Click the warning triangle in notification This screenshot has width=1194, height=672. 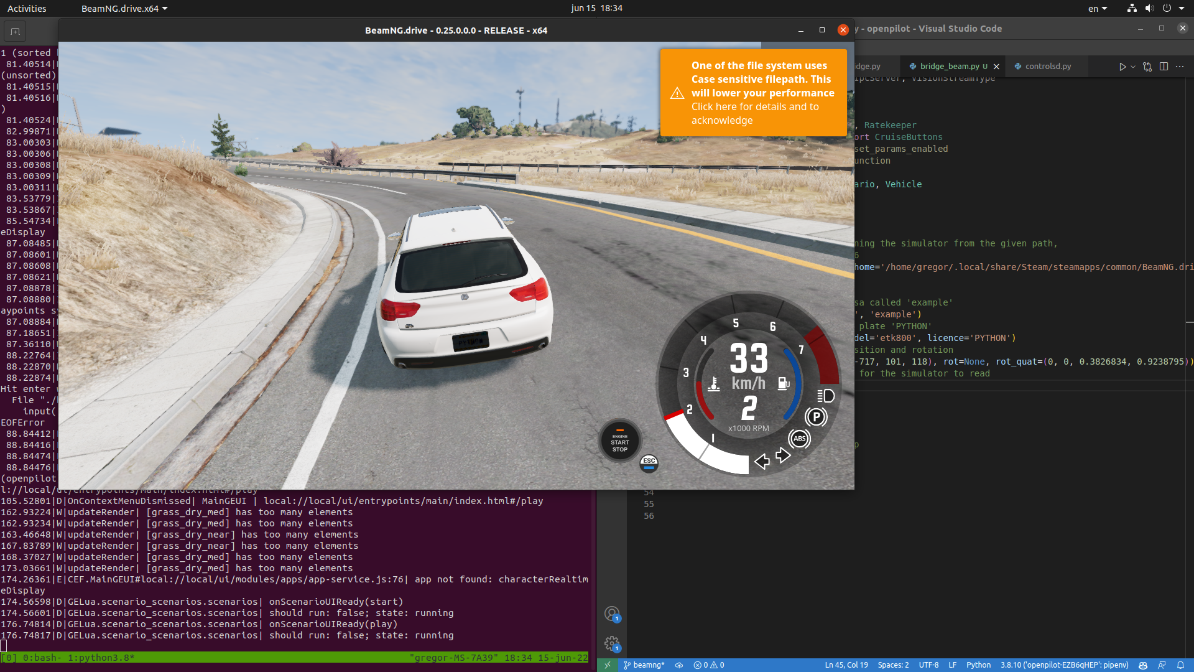[x=677, y=93]
